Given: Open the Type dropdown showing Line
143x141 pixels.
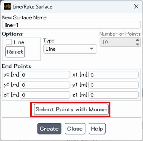Looking at the screenshot, I should coord(70,49).
